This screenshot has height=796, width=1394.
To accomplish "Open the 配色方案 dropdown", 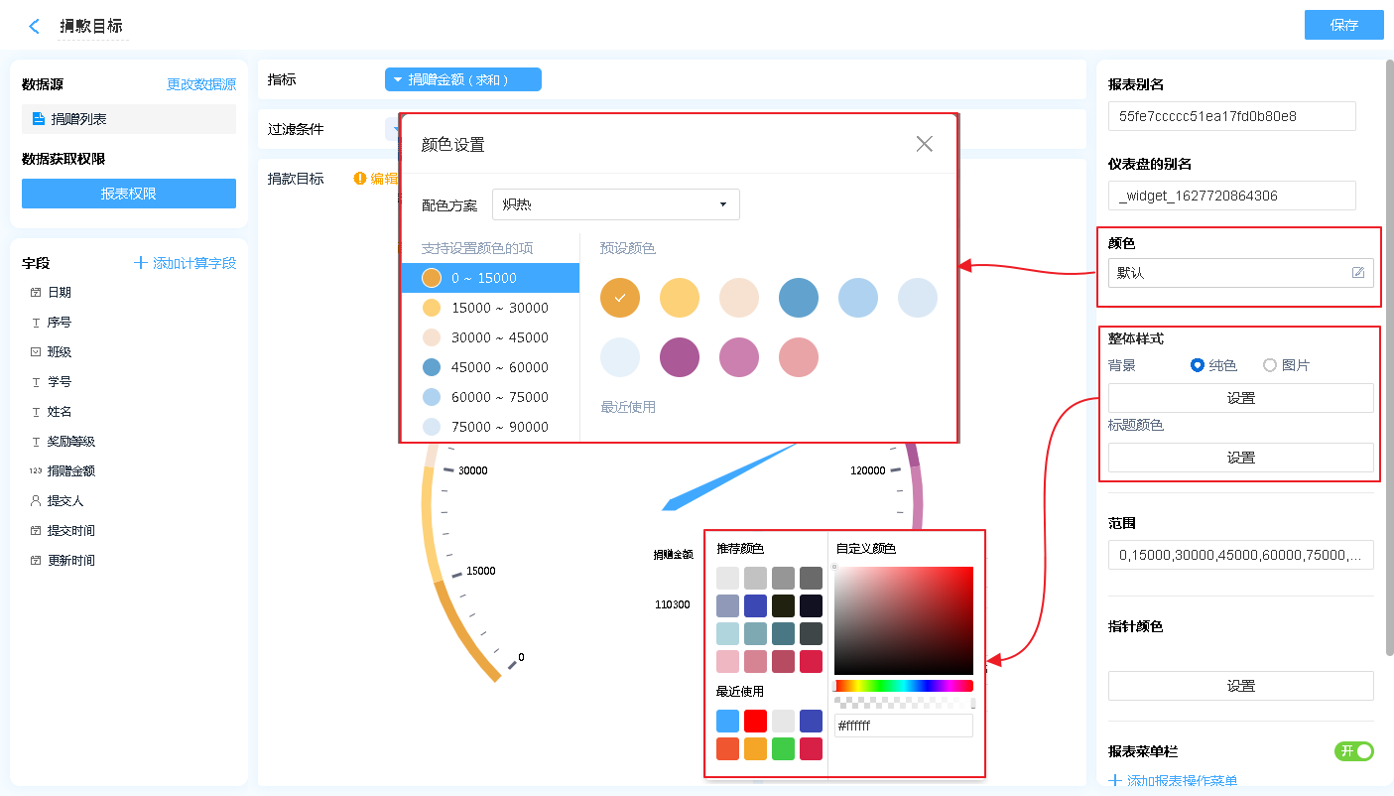I will coord(615,204).
